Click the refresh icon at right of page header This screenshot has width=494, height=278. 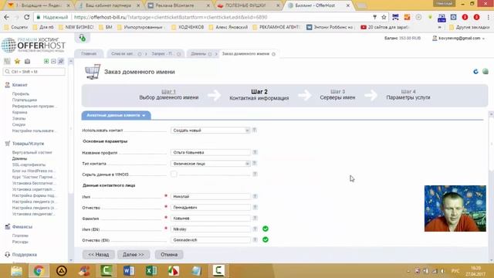[475, 72]
